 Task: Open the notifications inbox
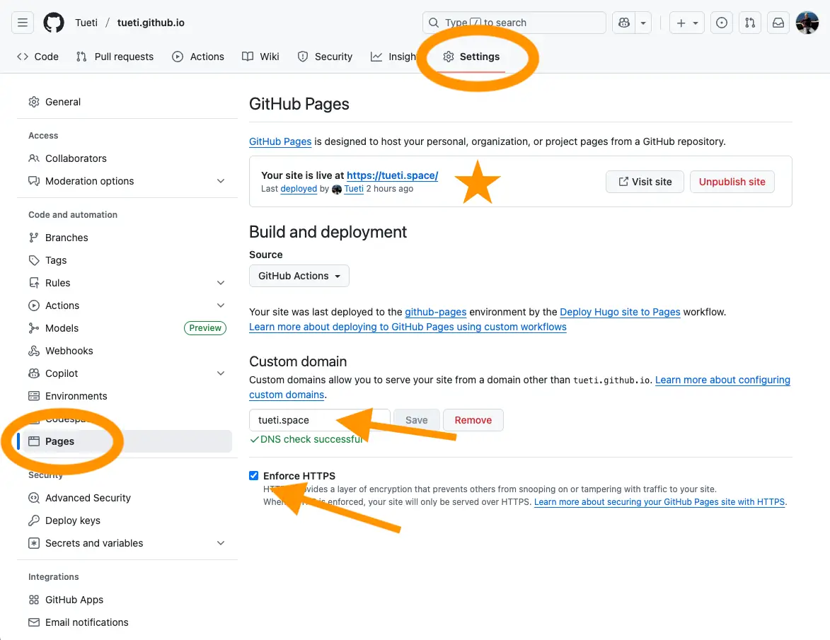(x=778, y=22)
